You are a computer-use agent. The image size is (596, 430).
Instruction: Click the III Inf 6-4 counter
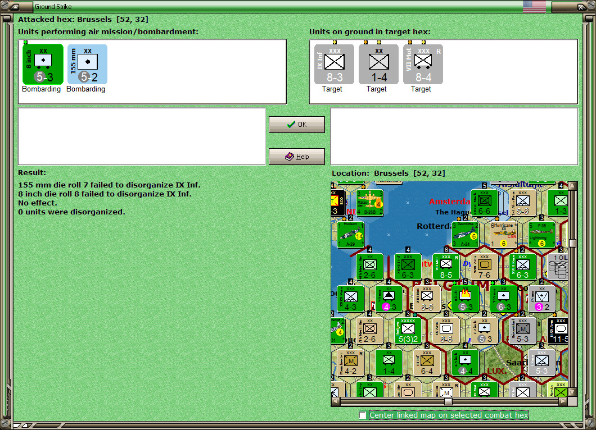coord(427,363)
